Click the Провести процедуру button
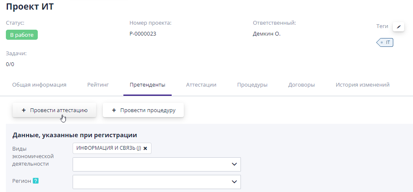 click(x=143, y=110)
